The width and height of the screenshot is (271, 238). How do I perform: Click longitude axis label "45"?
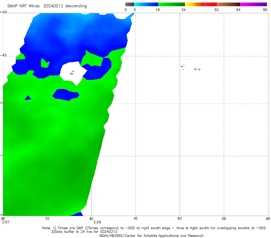tap(135, 219)
